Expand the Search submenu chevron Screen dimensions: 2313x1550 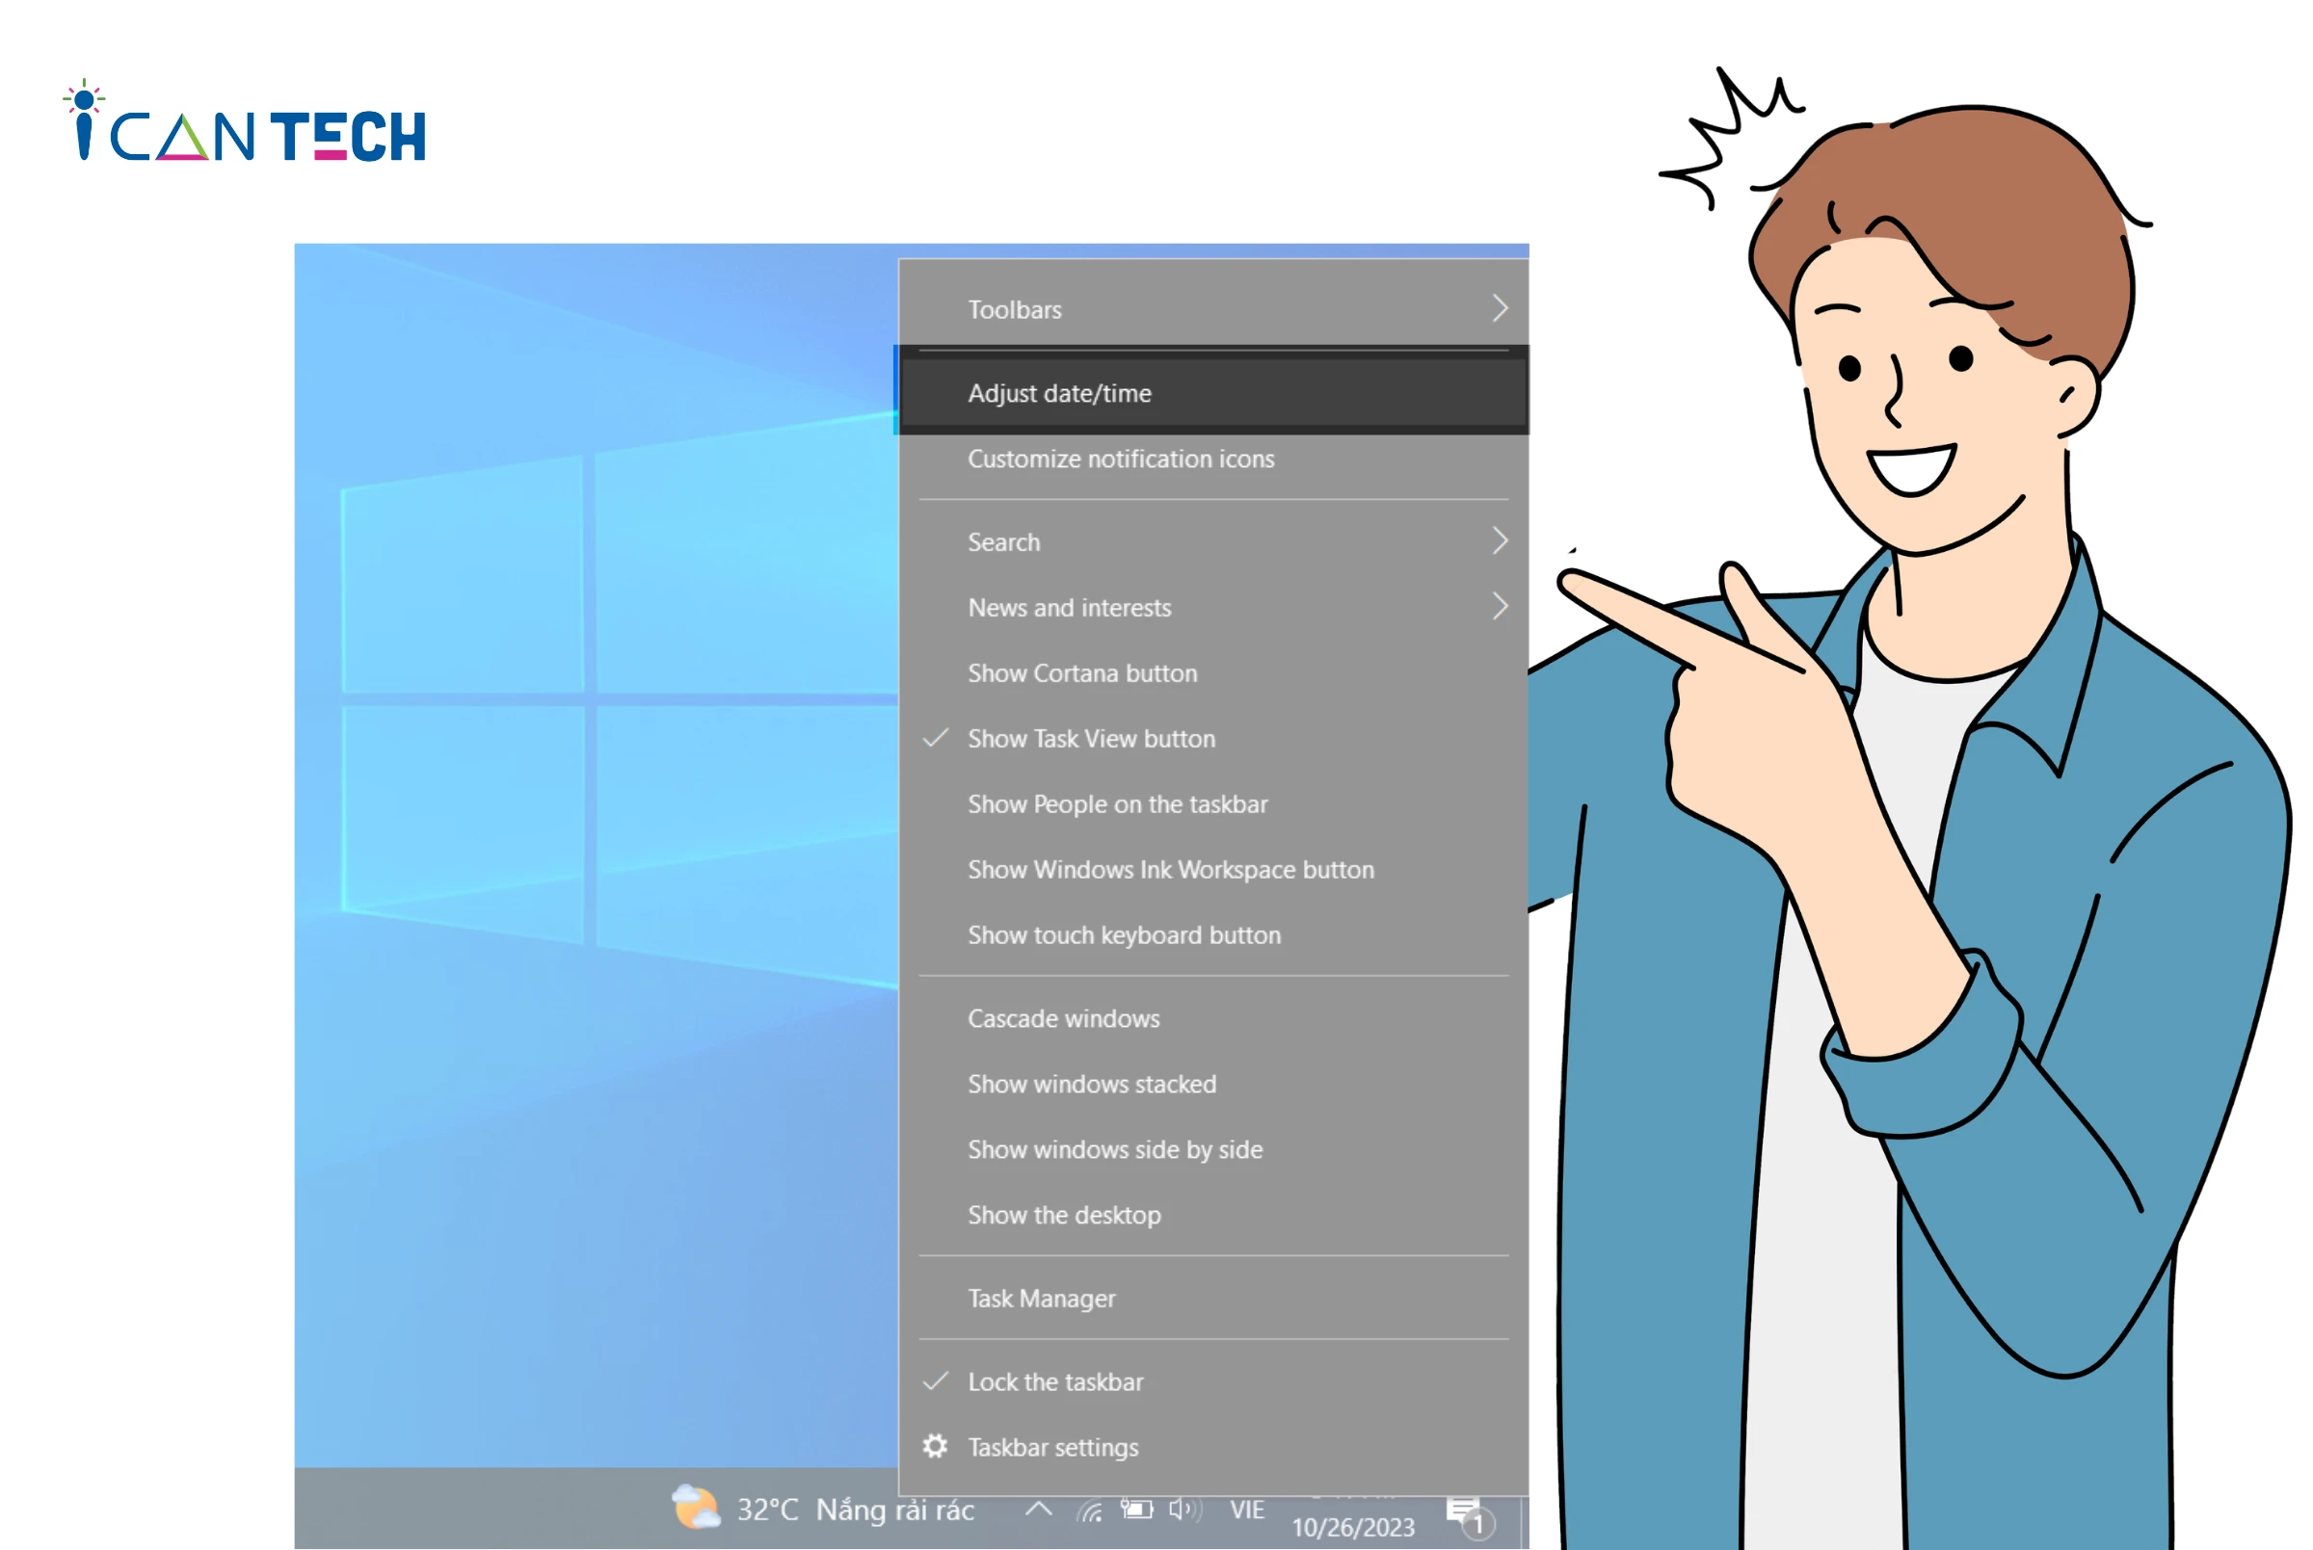1500,540
